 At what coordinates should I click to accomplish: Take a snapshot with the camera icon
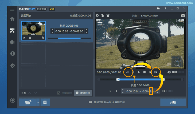(183, 15)
